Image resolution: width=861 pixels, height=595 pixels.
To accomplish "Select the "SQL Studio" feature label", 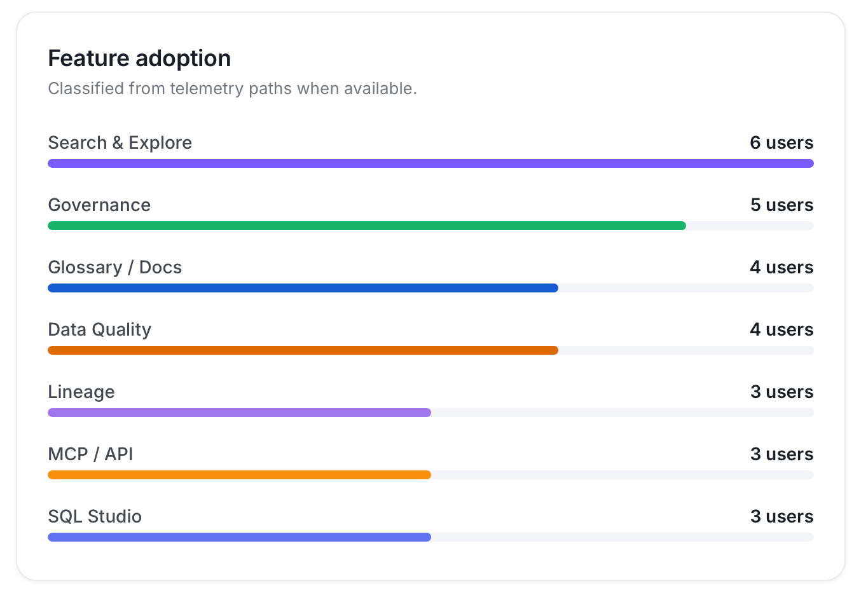I will click(95, 516).
